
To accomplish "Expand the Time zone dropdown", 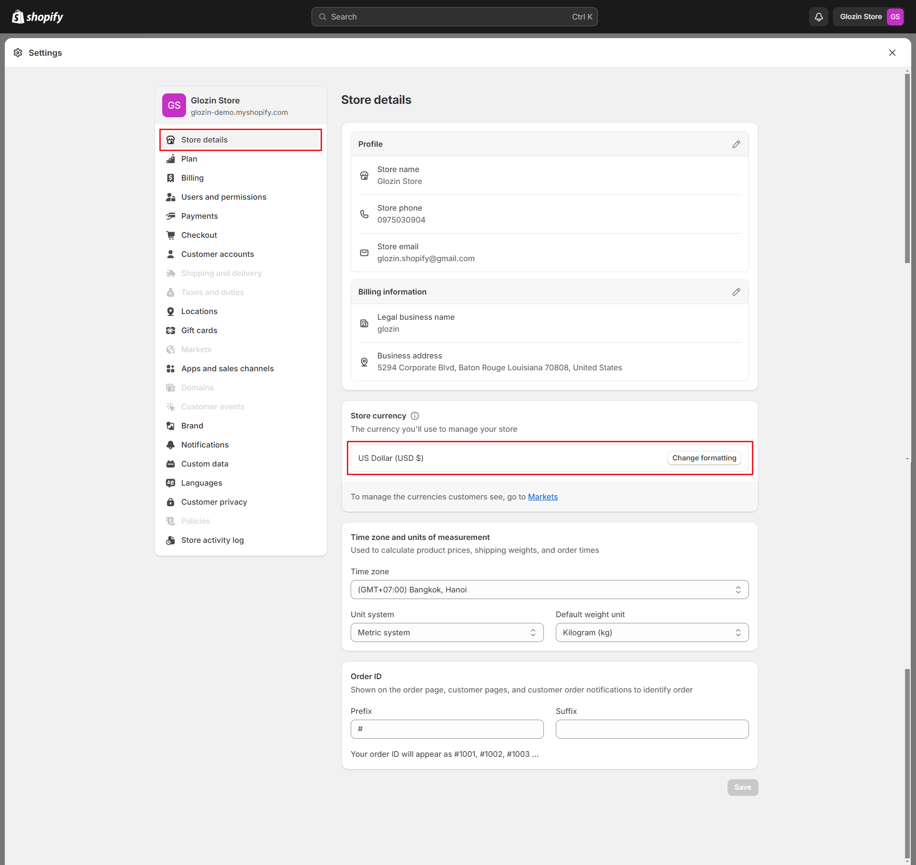I will tap(549, 590).
